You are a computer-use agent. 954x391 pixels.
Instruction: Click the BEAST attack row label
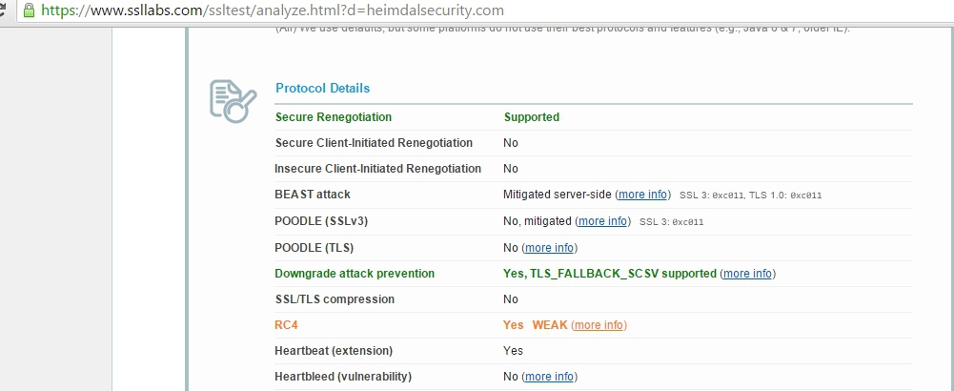313,195
